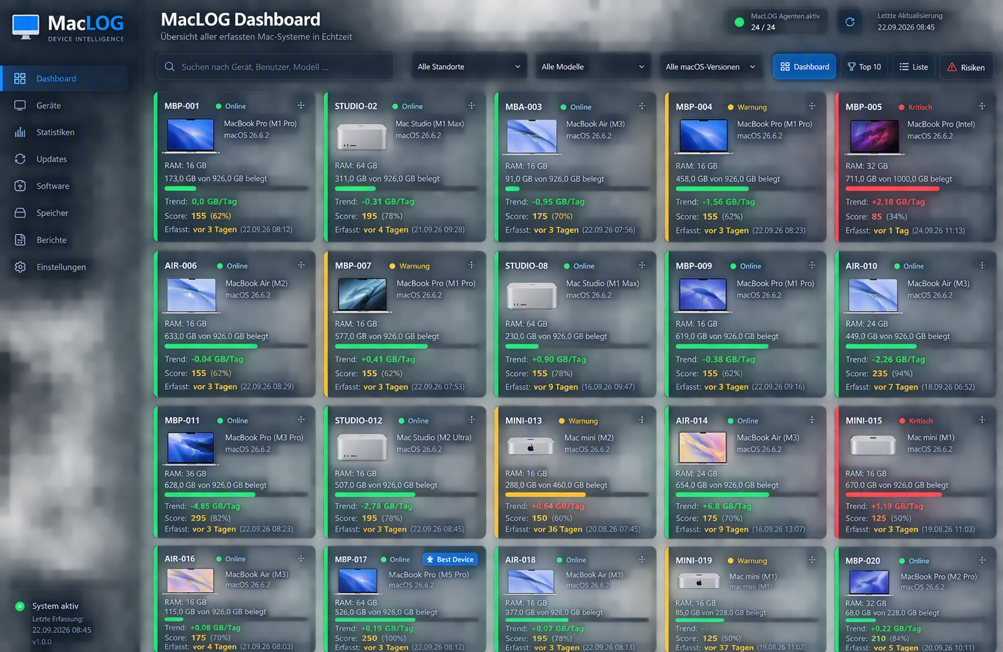Open the AIR-014 card options menu
1003x652 pixels.
point(812,420)
